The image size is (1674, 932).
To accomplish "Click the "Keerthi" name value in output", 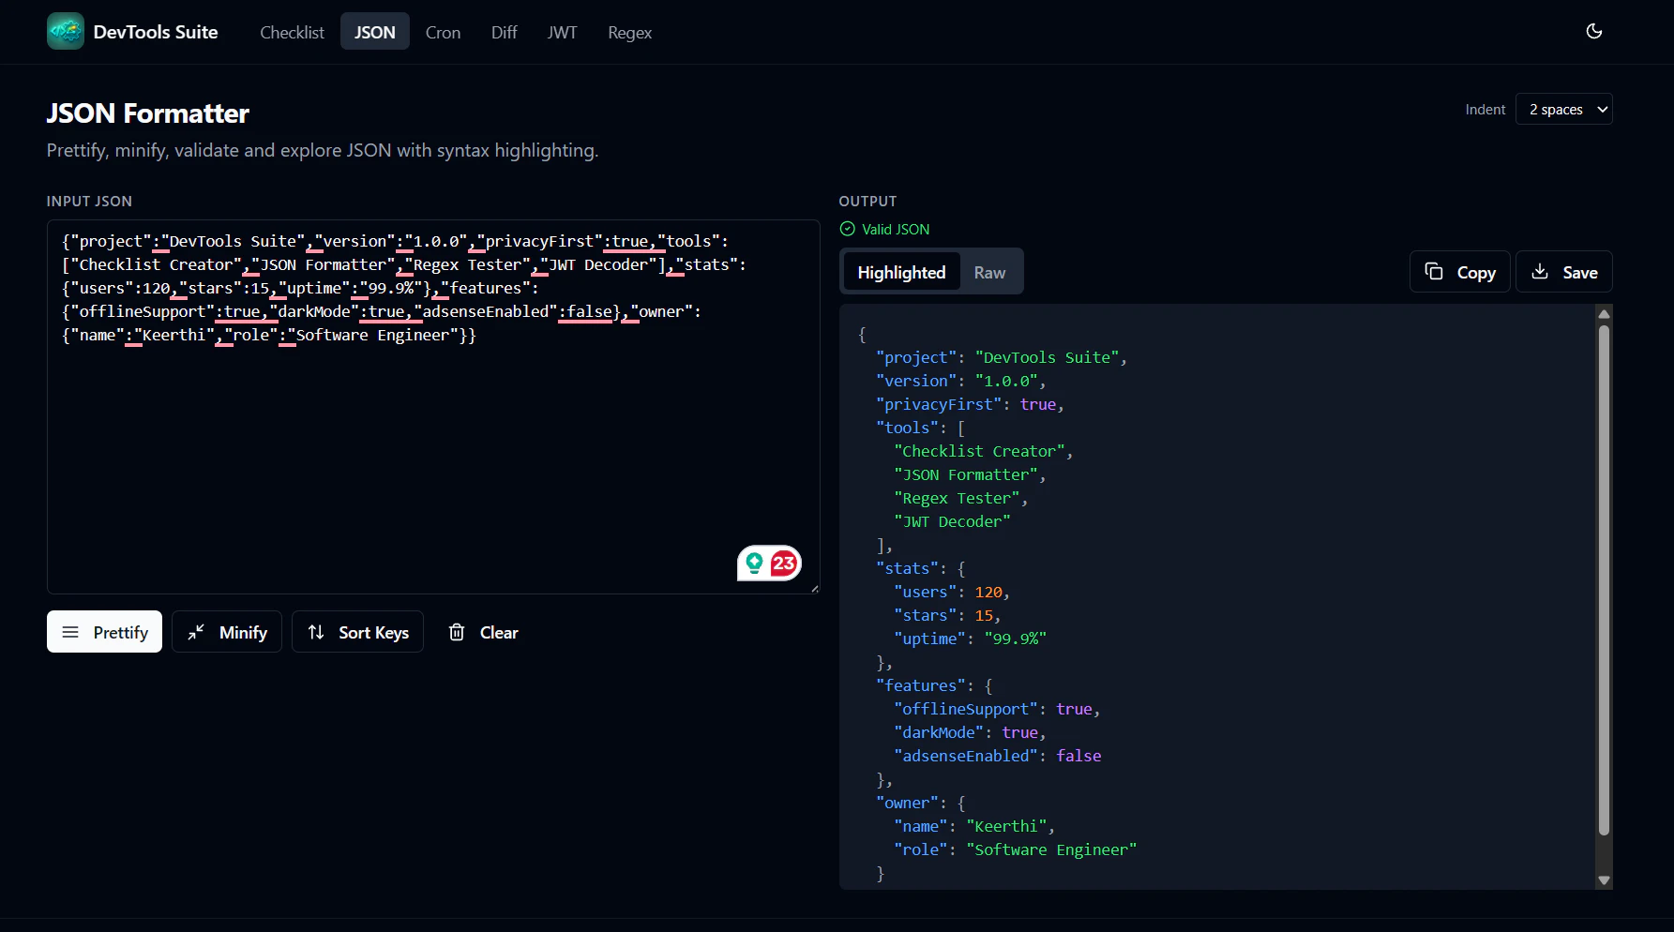I will [1006, 826].
